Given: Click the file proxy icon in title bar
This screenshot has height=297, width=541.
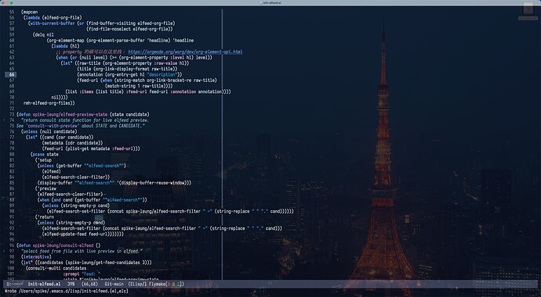Looking at the screenshot, I should coord(260,2).
